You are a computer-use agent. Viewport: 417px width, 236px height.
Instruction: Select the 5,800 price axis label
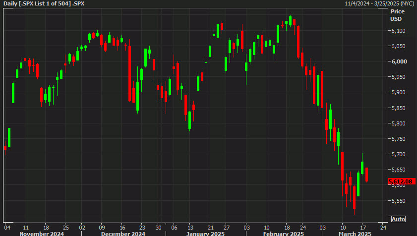click(x=398, y=123)
